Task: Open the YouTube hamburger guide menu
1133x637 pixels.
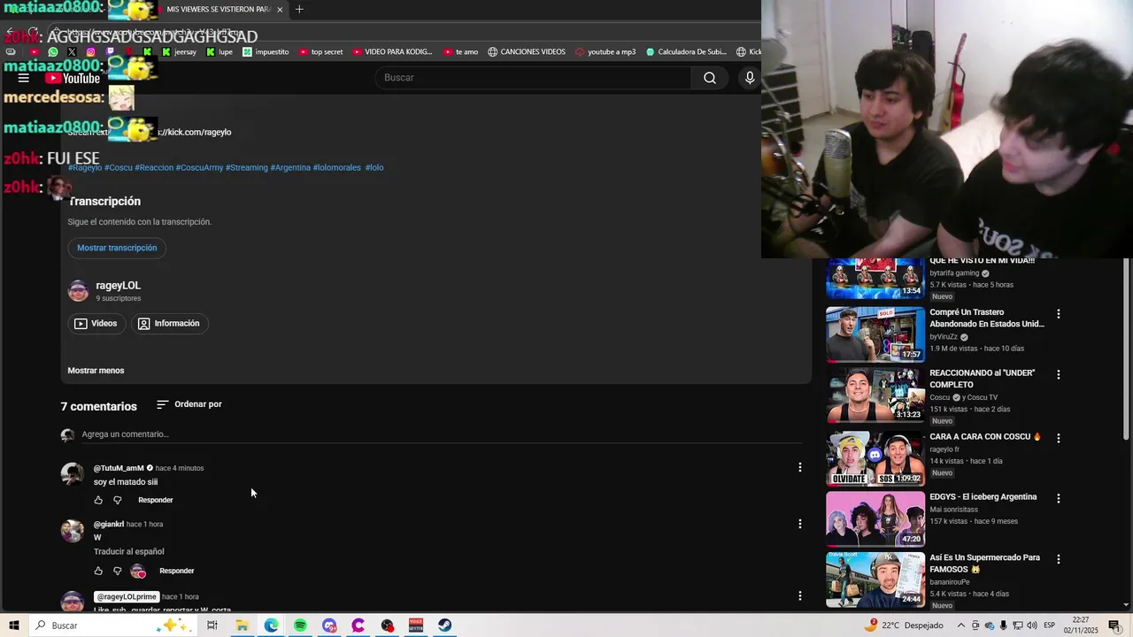Action: click(24, 78)
